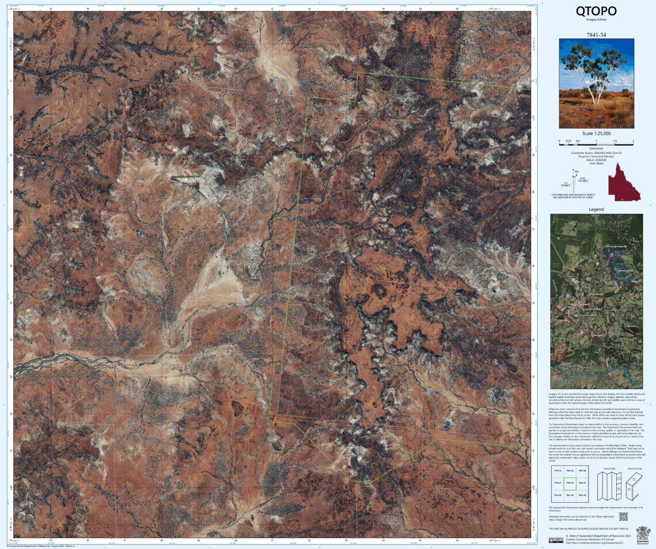Select the Legend section heading
Viewport: 656px width, 549px height.
coord(597,209)
